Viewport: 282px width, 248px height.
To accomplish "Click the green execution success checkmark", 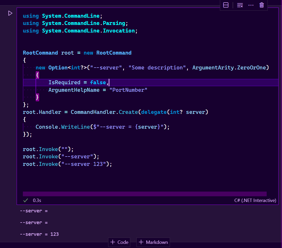I will pyautogui.click(x=25, y=200).
